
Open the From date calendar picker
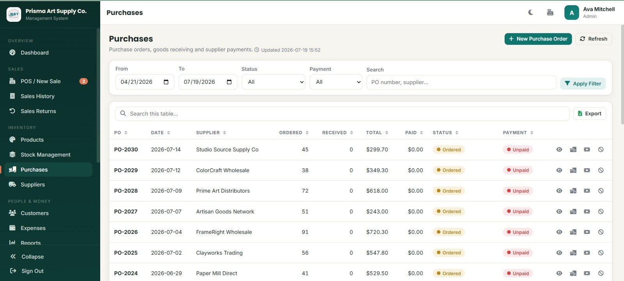166,82
